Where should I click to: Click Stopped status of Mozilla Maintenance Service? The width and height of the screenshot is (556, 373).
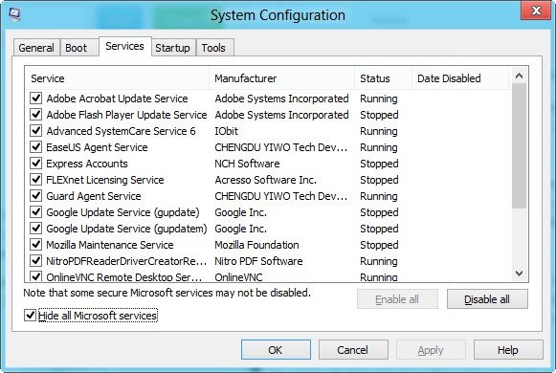coord(379,245)
